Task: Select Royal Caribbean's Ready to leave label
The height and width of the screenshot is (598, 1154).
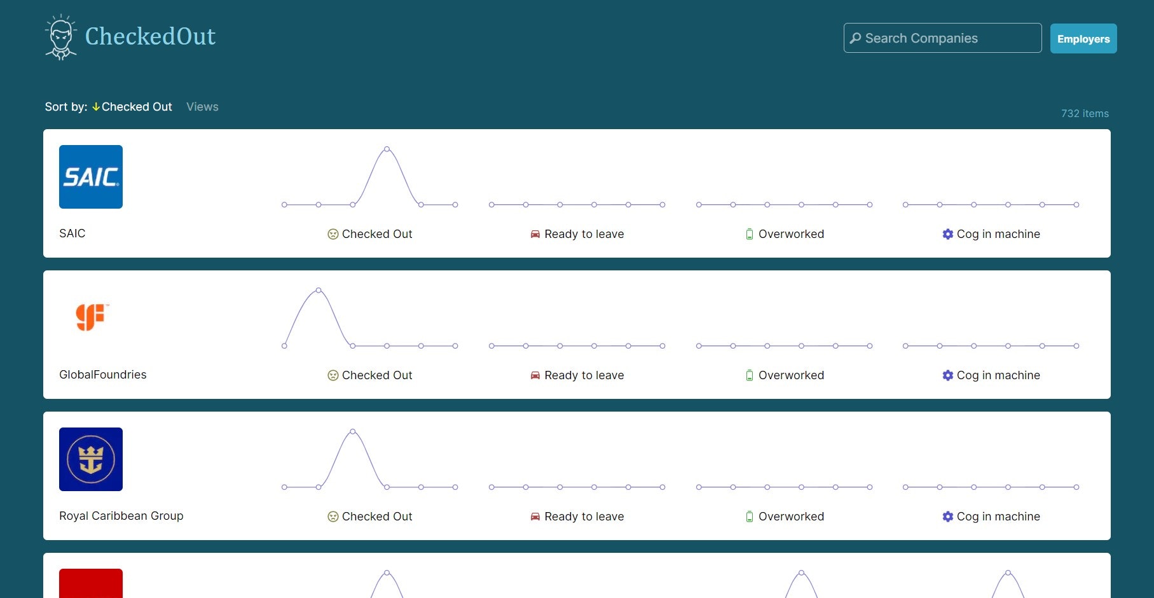Action: [x=584, y=517]
